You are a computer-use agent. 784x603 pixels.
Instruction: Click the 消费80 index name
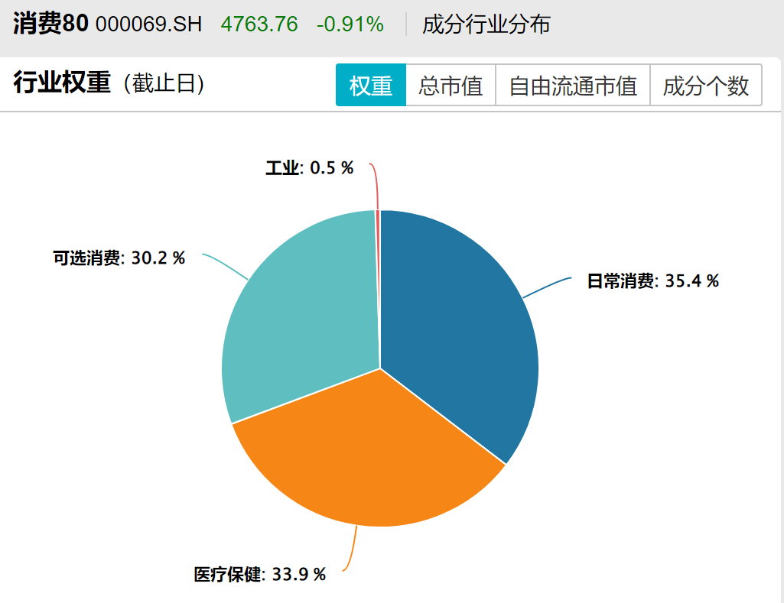[x=50, y=24]
